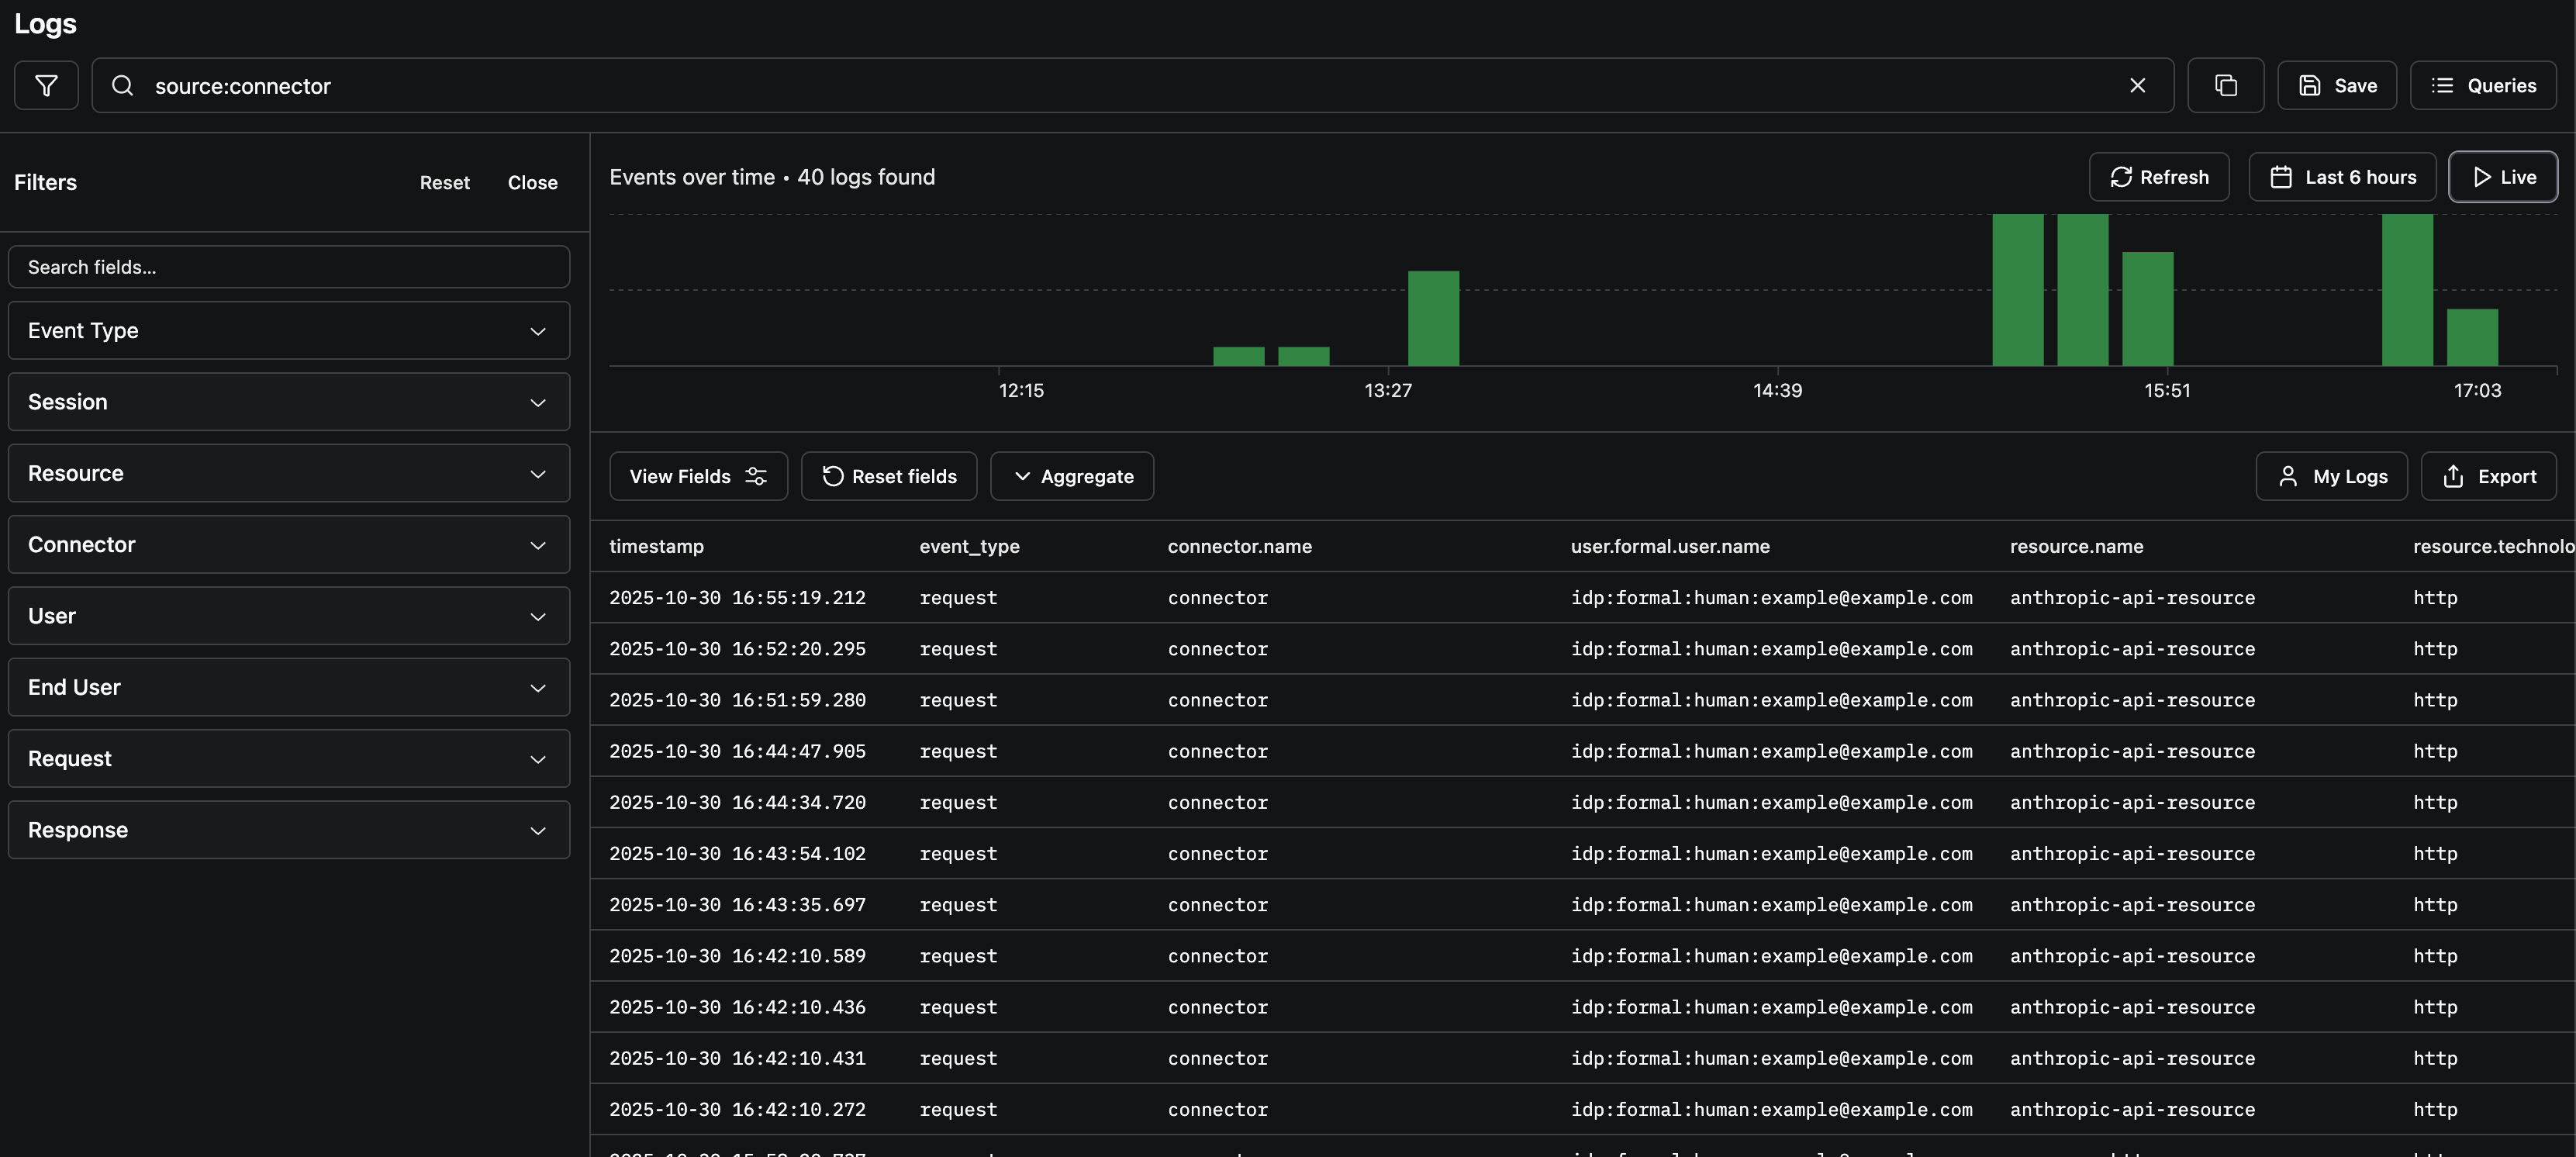This screenshot has width=2576, height=1157.
Task: Close the Filters panel
Action: (x=531, y=182)
